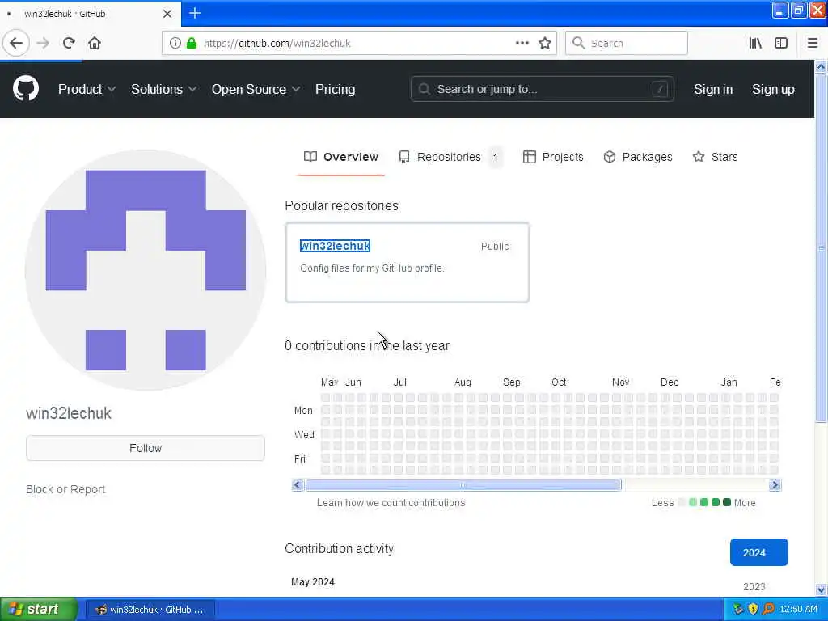Click the lightest green legend swatch
The height and width of the screenshot is (621, 828).
pyautogui.click(x=693, y=502)
